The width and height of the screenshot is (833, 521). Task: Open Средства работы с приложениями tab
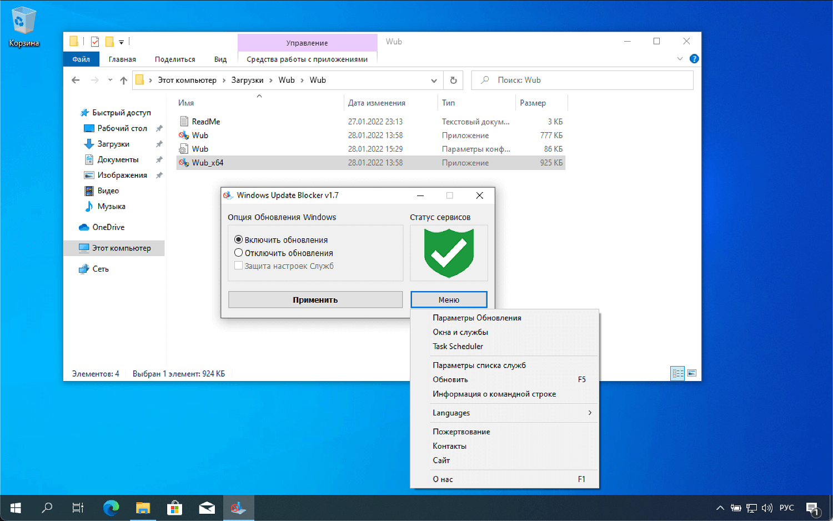(x=307, y=59)
